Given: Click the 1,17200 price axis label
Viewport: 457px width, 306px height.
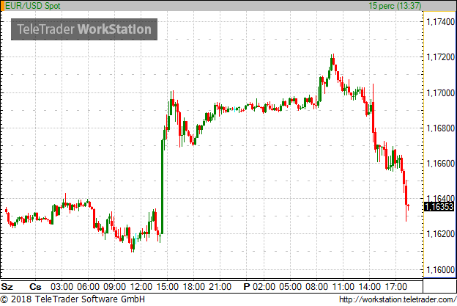Looking at the screenshot, I should pyautogui.click(x=440, y=57).
